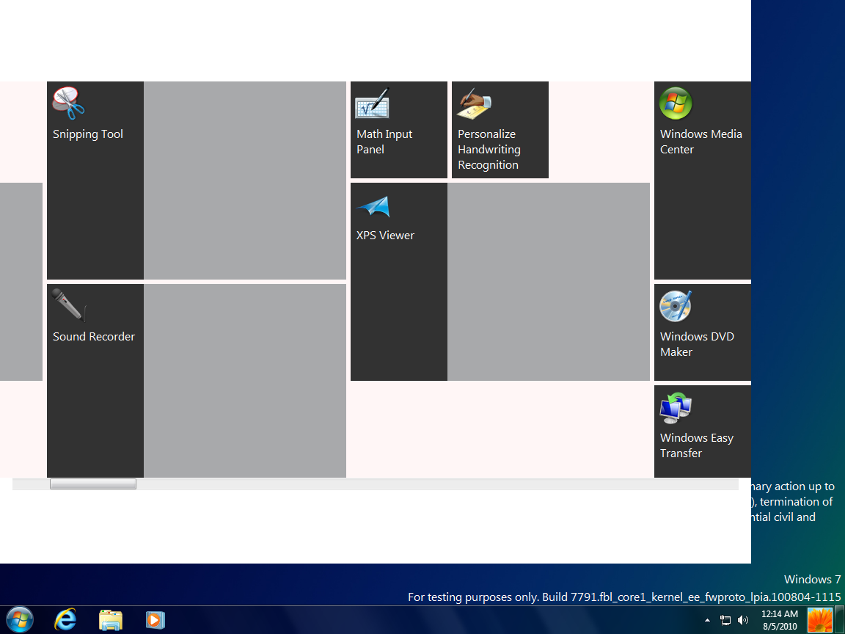
Task: Launch Windows DVD Maker disc icon
Action: [676, 306]
